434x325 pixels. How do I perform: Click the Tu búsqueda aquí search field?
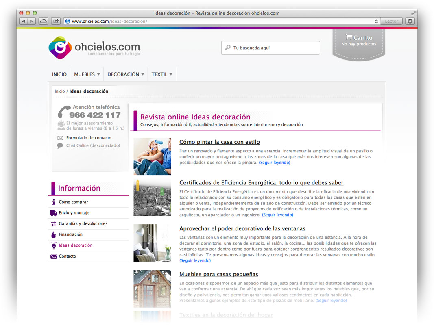[x=270, y=48]
